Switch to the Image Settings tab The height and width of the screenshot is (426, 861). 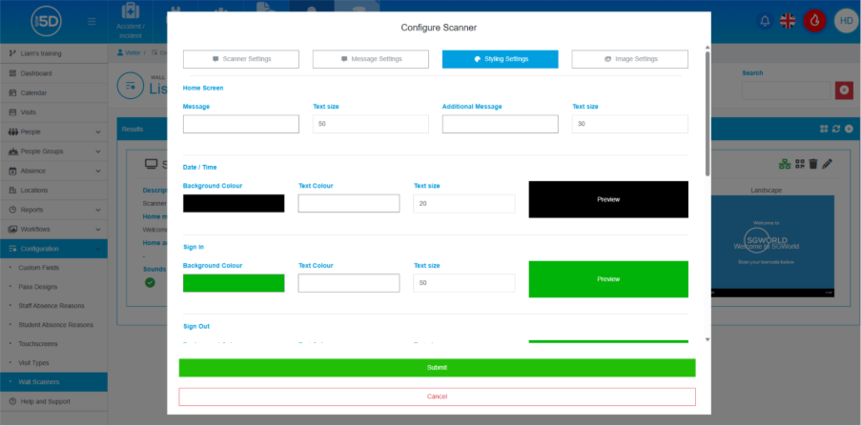pos(629,59)
